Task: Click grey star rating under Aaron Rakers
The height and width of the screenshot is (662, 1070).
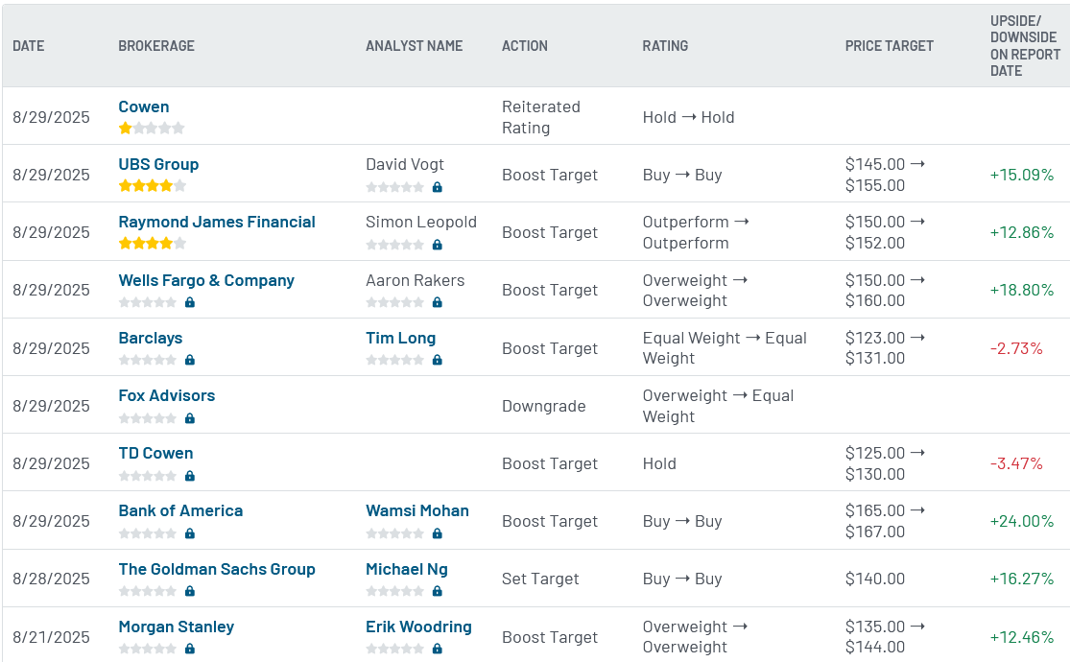Action: [394, 302]
